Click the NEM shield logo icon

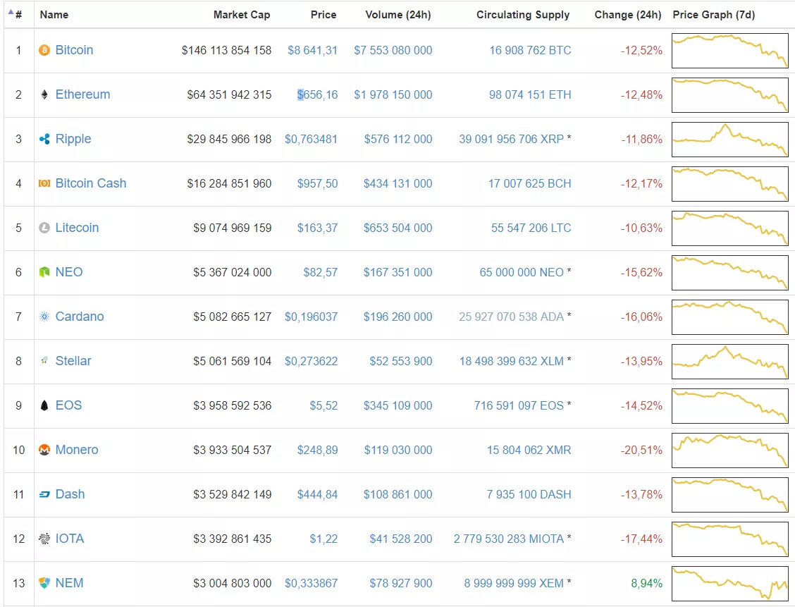tap(44, 583)
